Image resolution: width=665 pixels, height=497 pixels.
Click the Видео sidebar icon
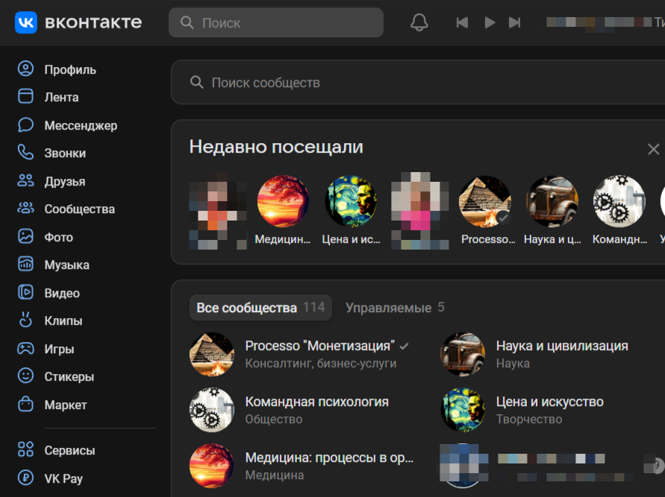[25, 292]
